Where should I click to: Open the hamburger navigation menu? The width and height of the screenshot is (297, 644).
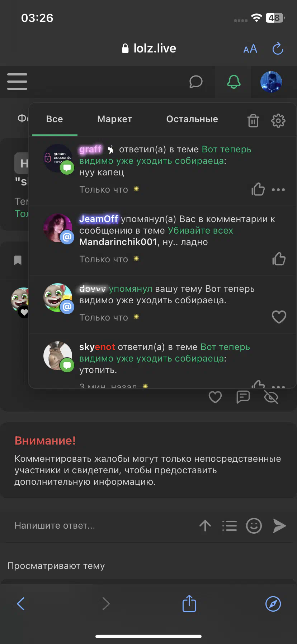17,82
